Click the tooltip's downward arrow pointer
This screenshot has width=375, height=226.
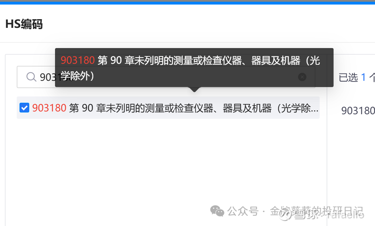tap(194, 89)
